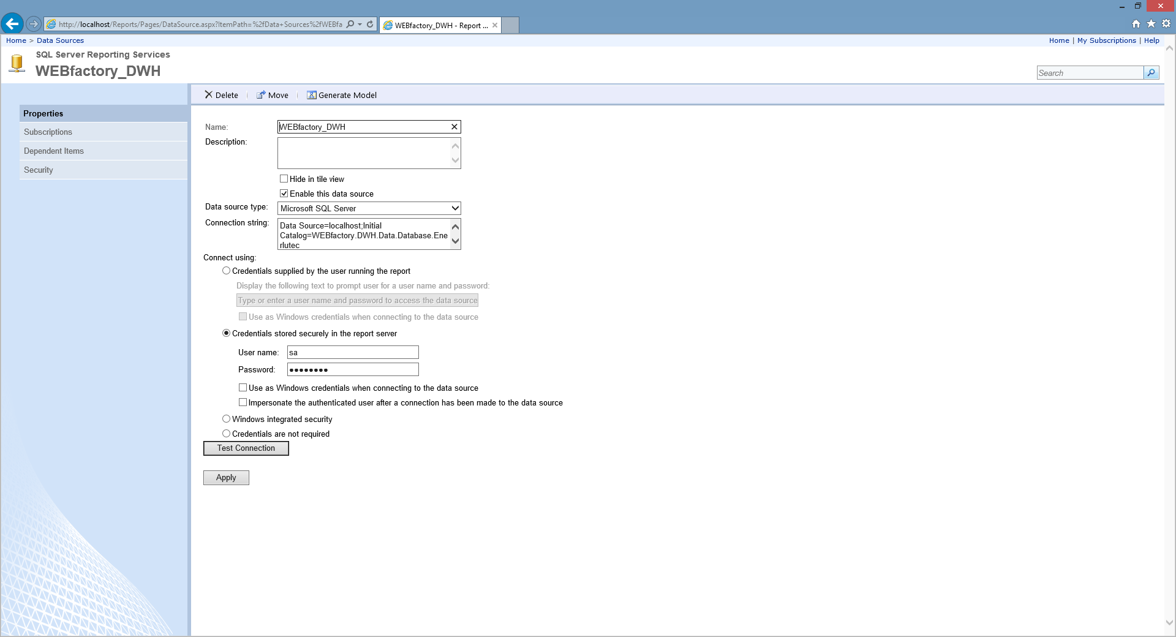Check the Hide in tile view box

pos(284,179)
